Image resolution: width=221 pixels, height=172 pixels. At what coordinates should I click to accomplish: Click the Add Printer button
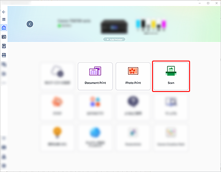pyautogui.click(x=114, y=39)
